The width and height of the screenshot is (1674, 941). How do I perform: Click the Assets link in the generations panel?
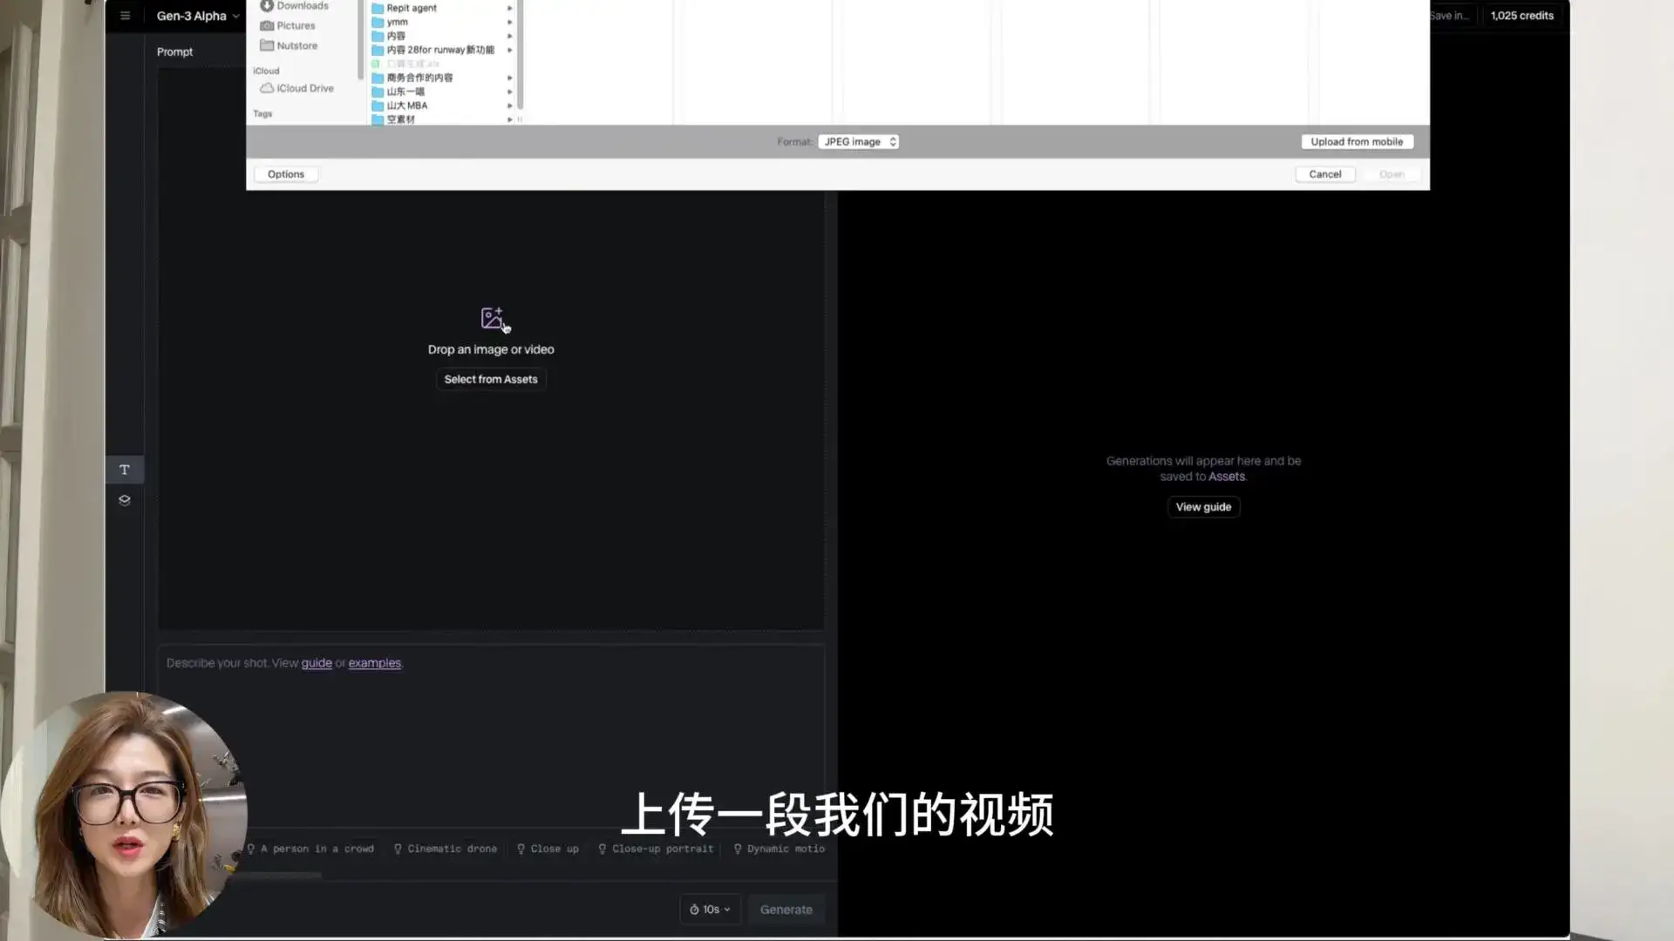[1226, 476]
